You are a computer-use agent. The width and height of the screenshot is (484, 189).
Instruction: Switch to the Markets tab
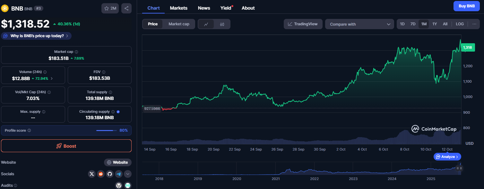click(x=178, y=8)
